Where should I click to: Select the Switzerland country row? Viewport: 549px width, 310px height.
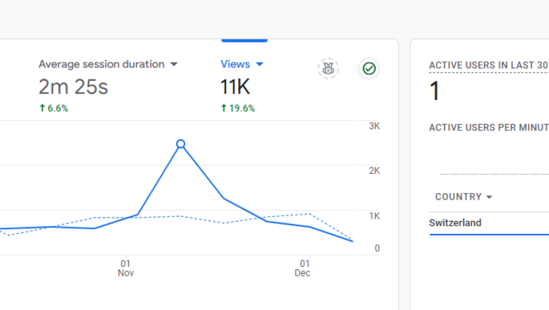coord(489,223)
